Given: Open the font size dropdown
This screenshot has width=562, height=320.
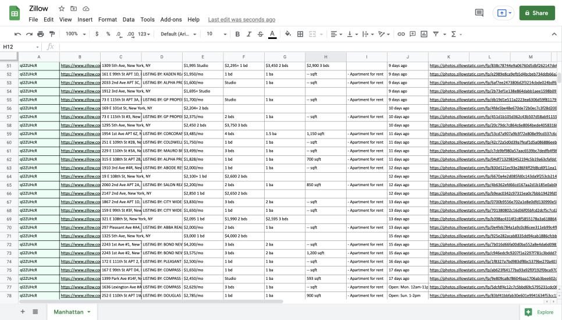Looking at the screenshot, I should 215,34.
